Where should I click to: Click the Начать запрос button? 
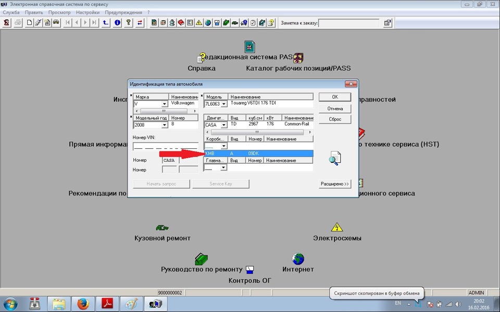click(x=161, y=184)
